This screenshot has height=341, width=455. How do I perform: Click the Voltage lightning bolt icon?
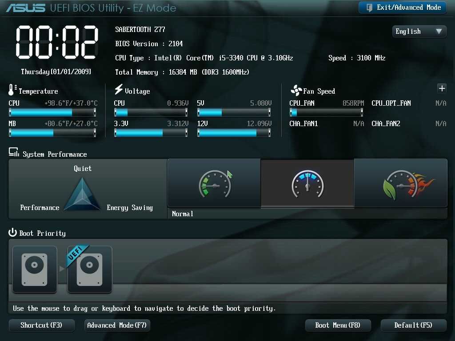(118, 89)
